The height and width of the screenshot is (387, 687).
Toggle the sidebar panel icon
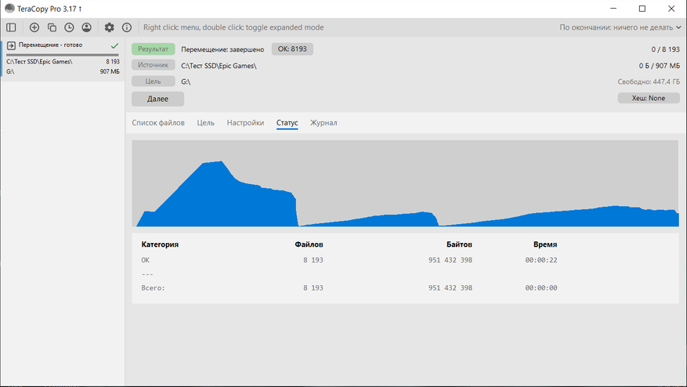pos(11,27)
